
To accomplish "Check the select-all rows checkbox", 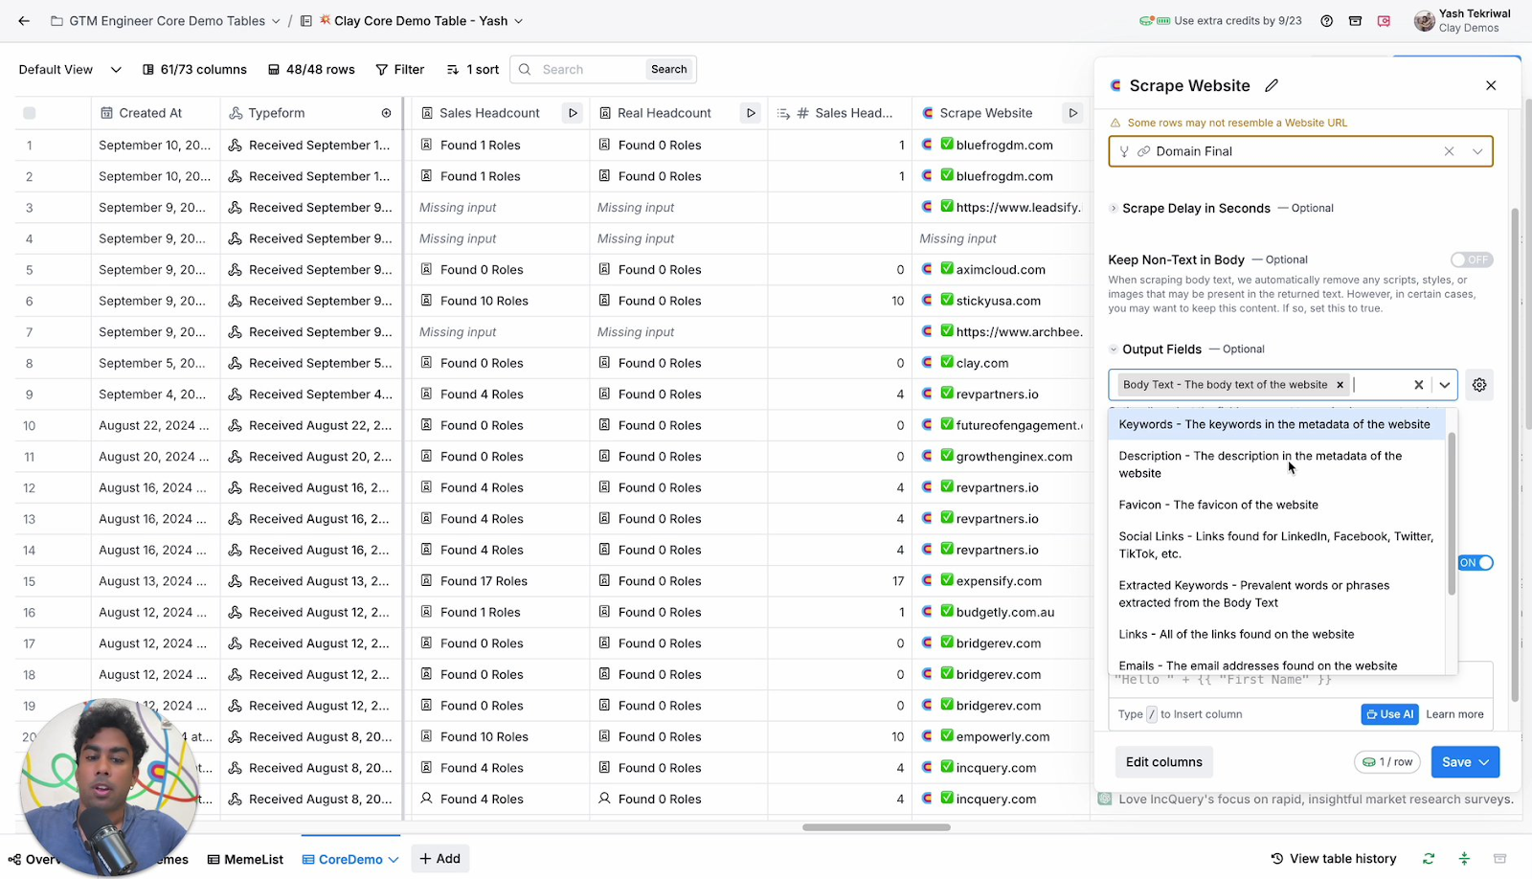I will coord(30,113).
